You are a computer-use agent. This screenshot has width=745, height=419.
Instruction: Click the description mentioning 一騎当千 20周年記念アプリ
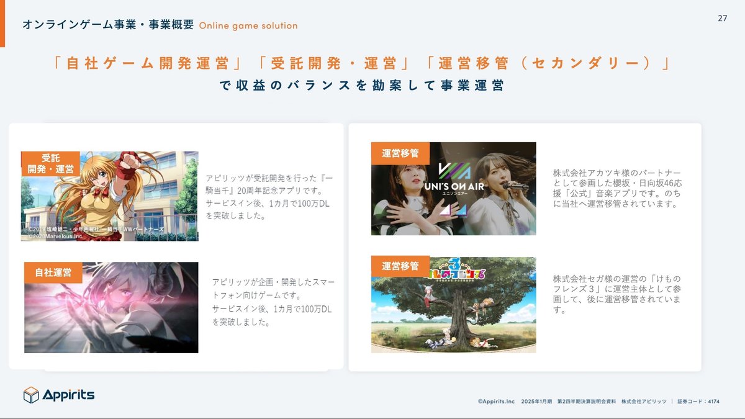(269, 197)
